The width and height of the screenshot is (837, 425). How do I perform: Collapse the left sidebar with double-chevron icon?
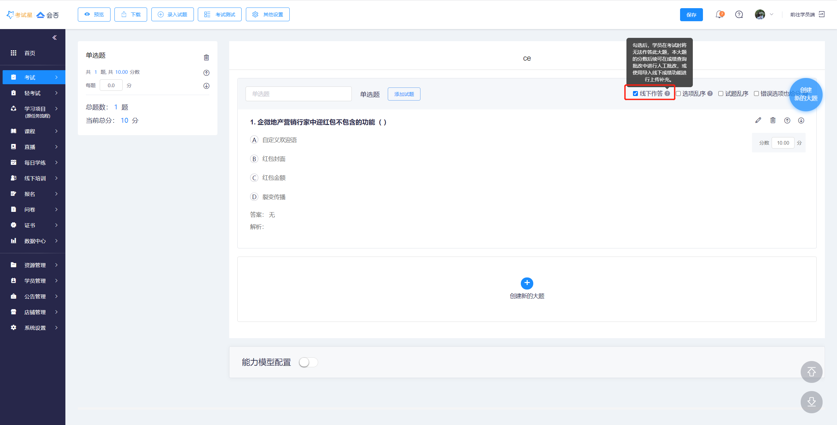tap(55, 38)
